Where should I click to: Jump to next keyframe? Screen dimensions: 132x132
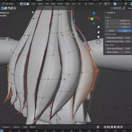click(118, 127)
